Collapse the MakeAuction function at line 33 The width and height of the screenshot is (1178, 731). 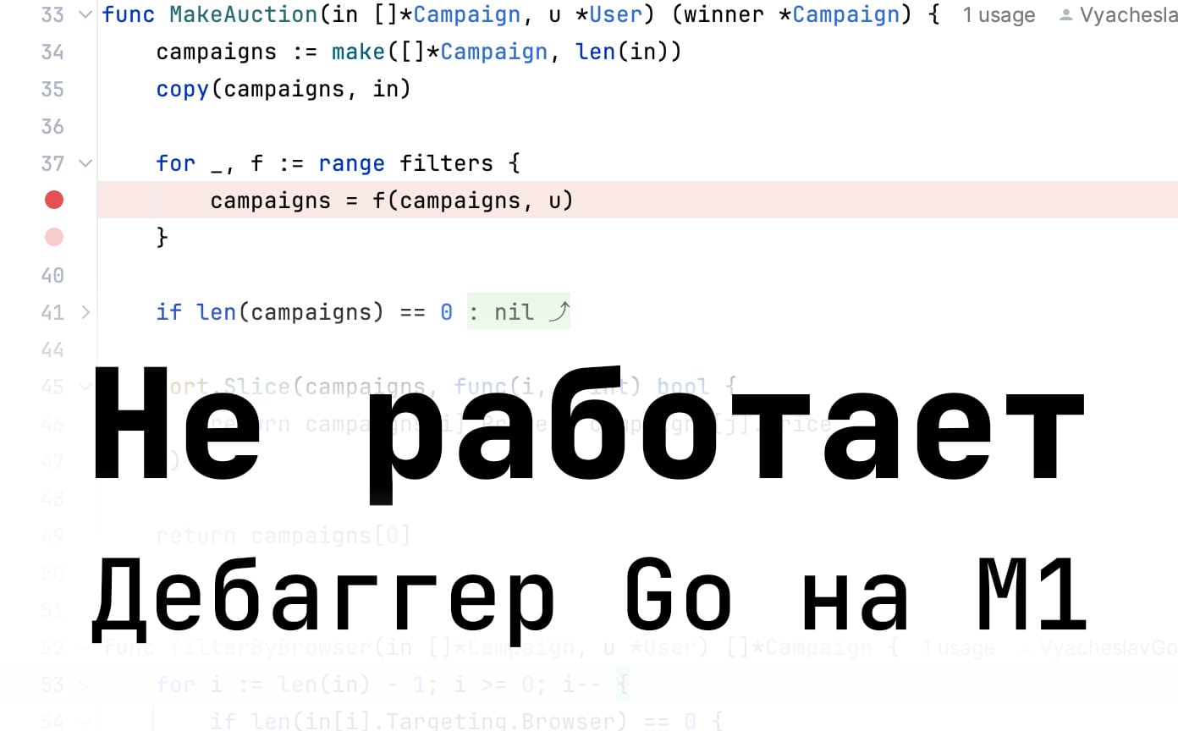tap(85, 15)
